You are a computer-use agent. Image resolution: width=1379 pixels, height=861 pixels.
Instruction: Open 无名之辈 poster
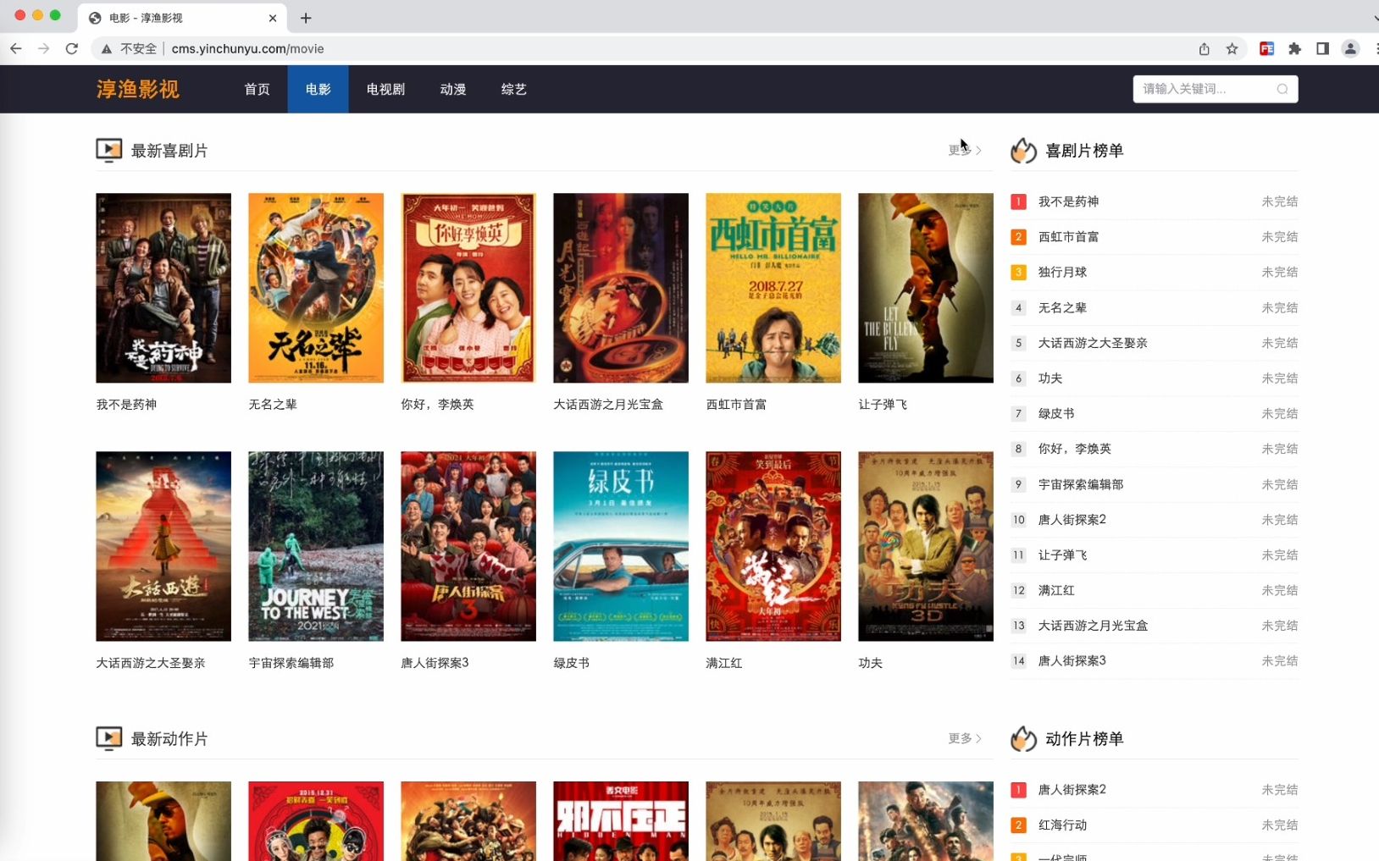point(316,288)
